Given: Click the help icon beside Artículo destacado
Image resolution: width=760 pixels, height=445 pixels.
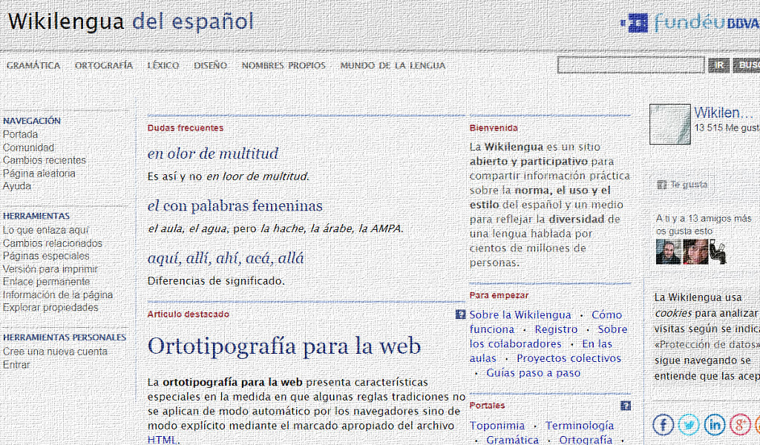Looking at the screenshot, I should pos(460,314).
